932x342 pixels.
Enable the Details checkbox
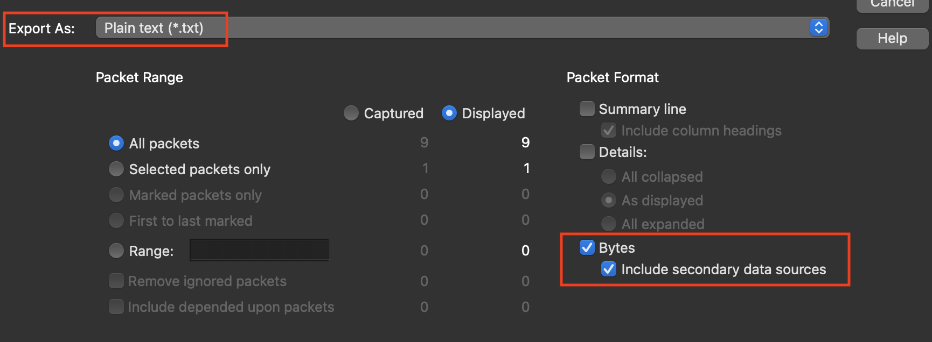587,152
